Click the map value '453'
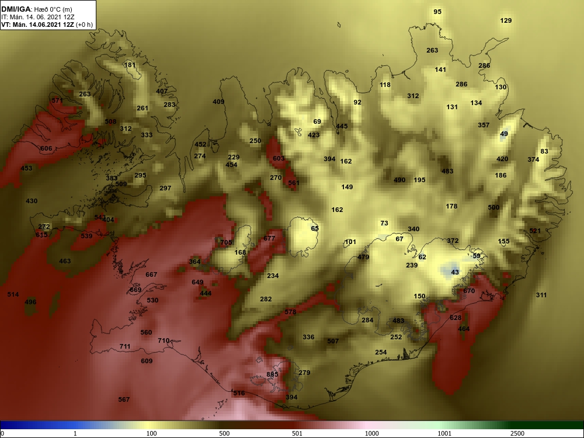This screenshot has width=584, height=438. [26, 168]
